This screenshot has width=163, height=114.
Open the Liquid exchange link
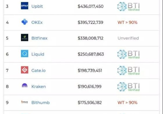tap(38, 54)
